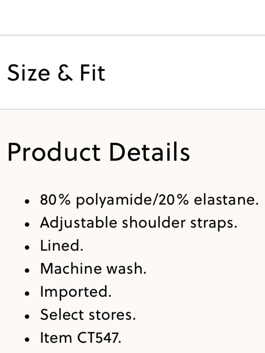Select the Lined. detail text
This screenshot has width=265, height=353.
pos(62,246)
